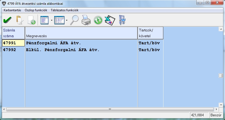Export the table to Excel
Image resolution: width=225 pixels, height=120 pixels.
110,20
